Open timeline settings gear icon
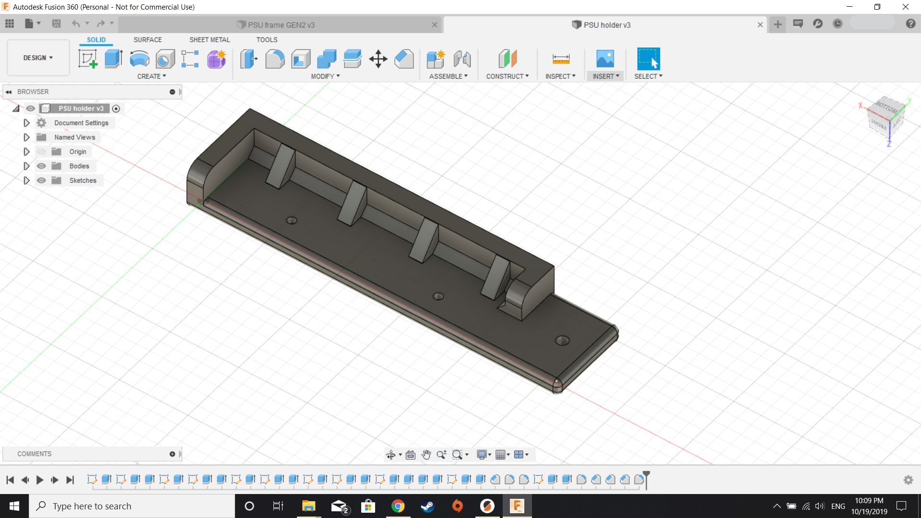921x518 pixels. coord(908,480)
